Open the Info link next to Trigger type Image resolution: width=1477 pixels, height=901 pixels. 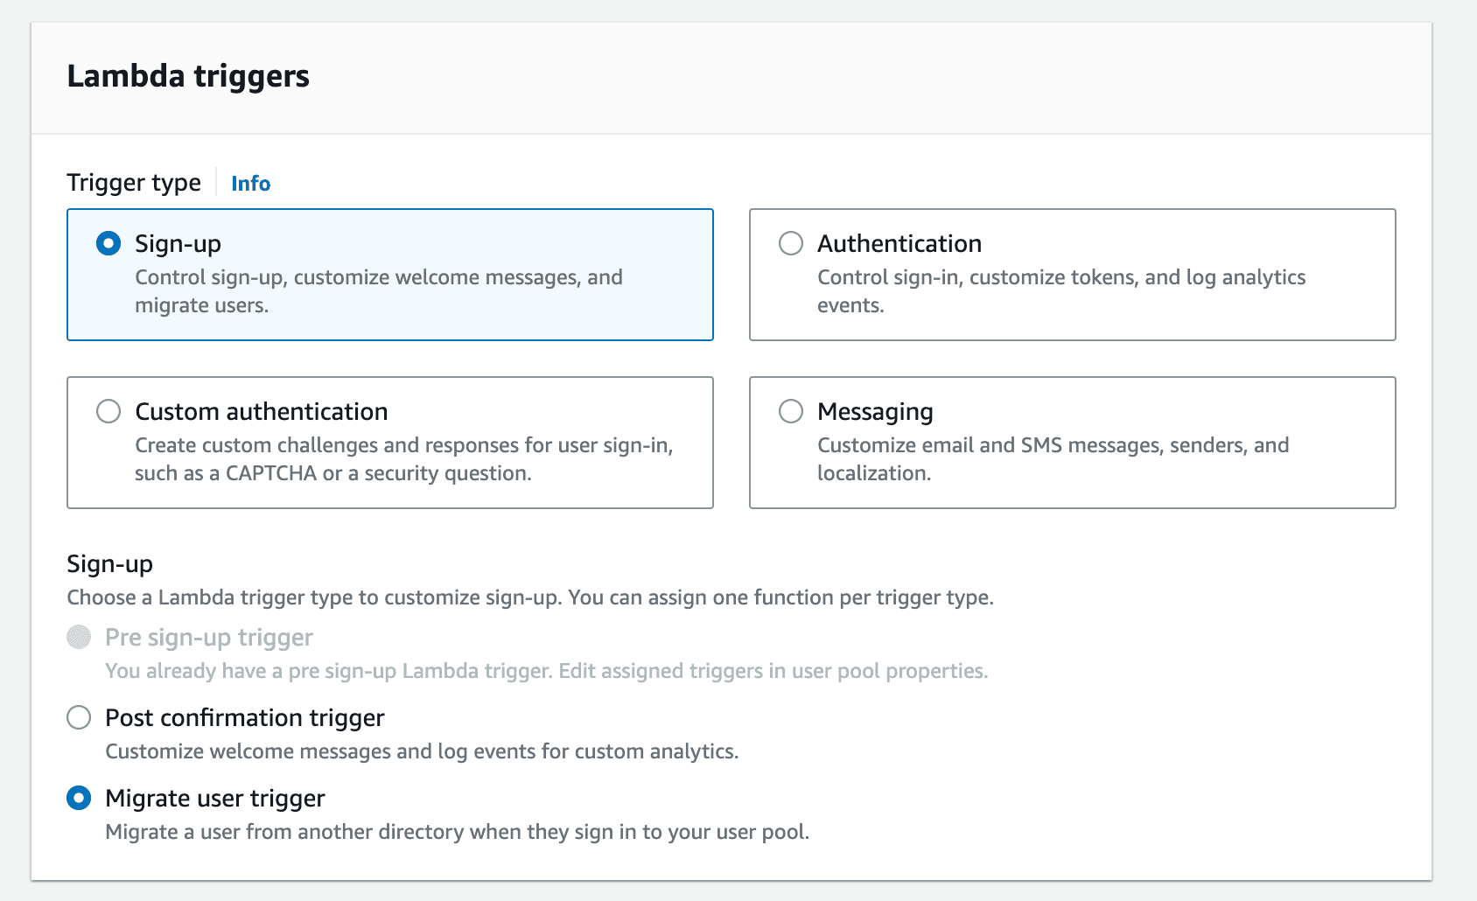(250, 184)
